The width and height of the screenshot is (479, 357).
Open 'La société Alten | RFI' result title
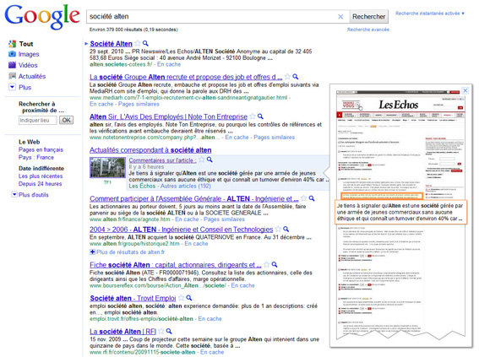122,332
